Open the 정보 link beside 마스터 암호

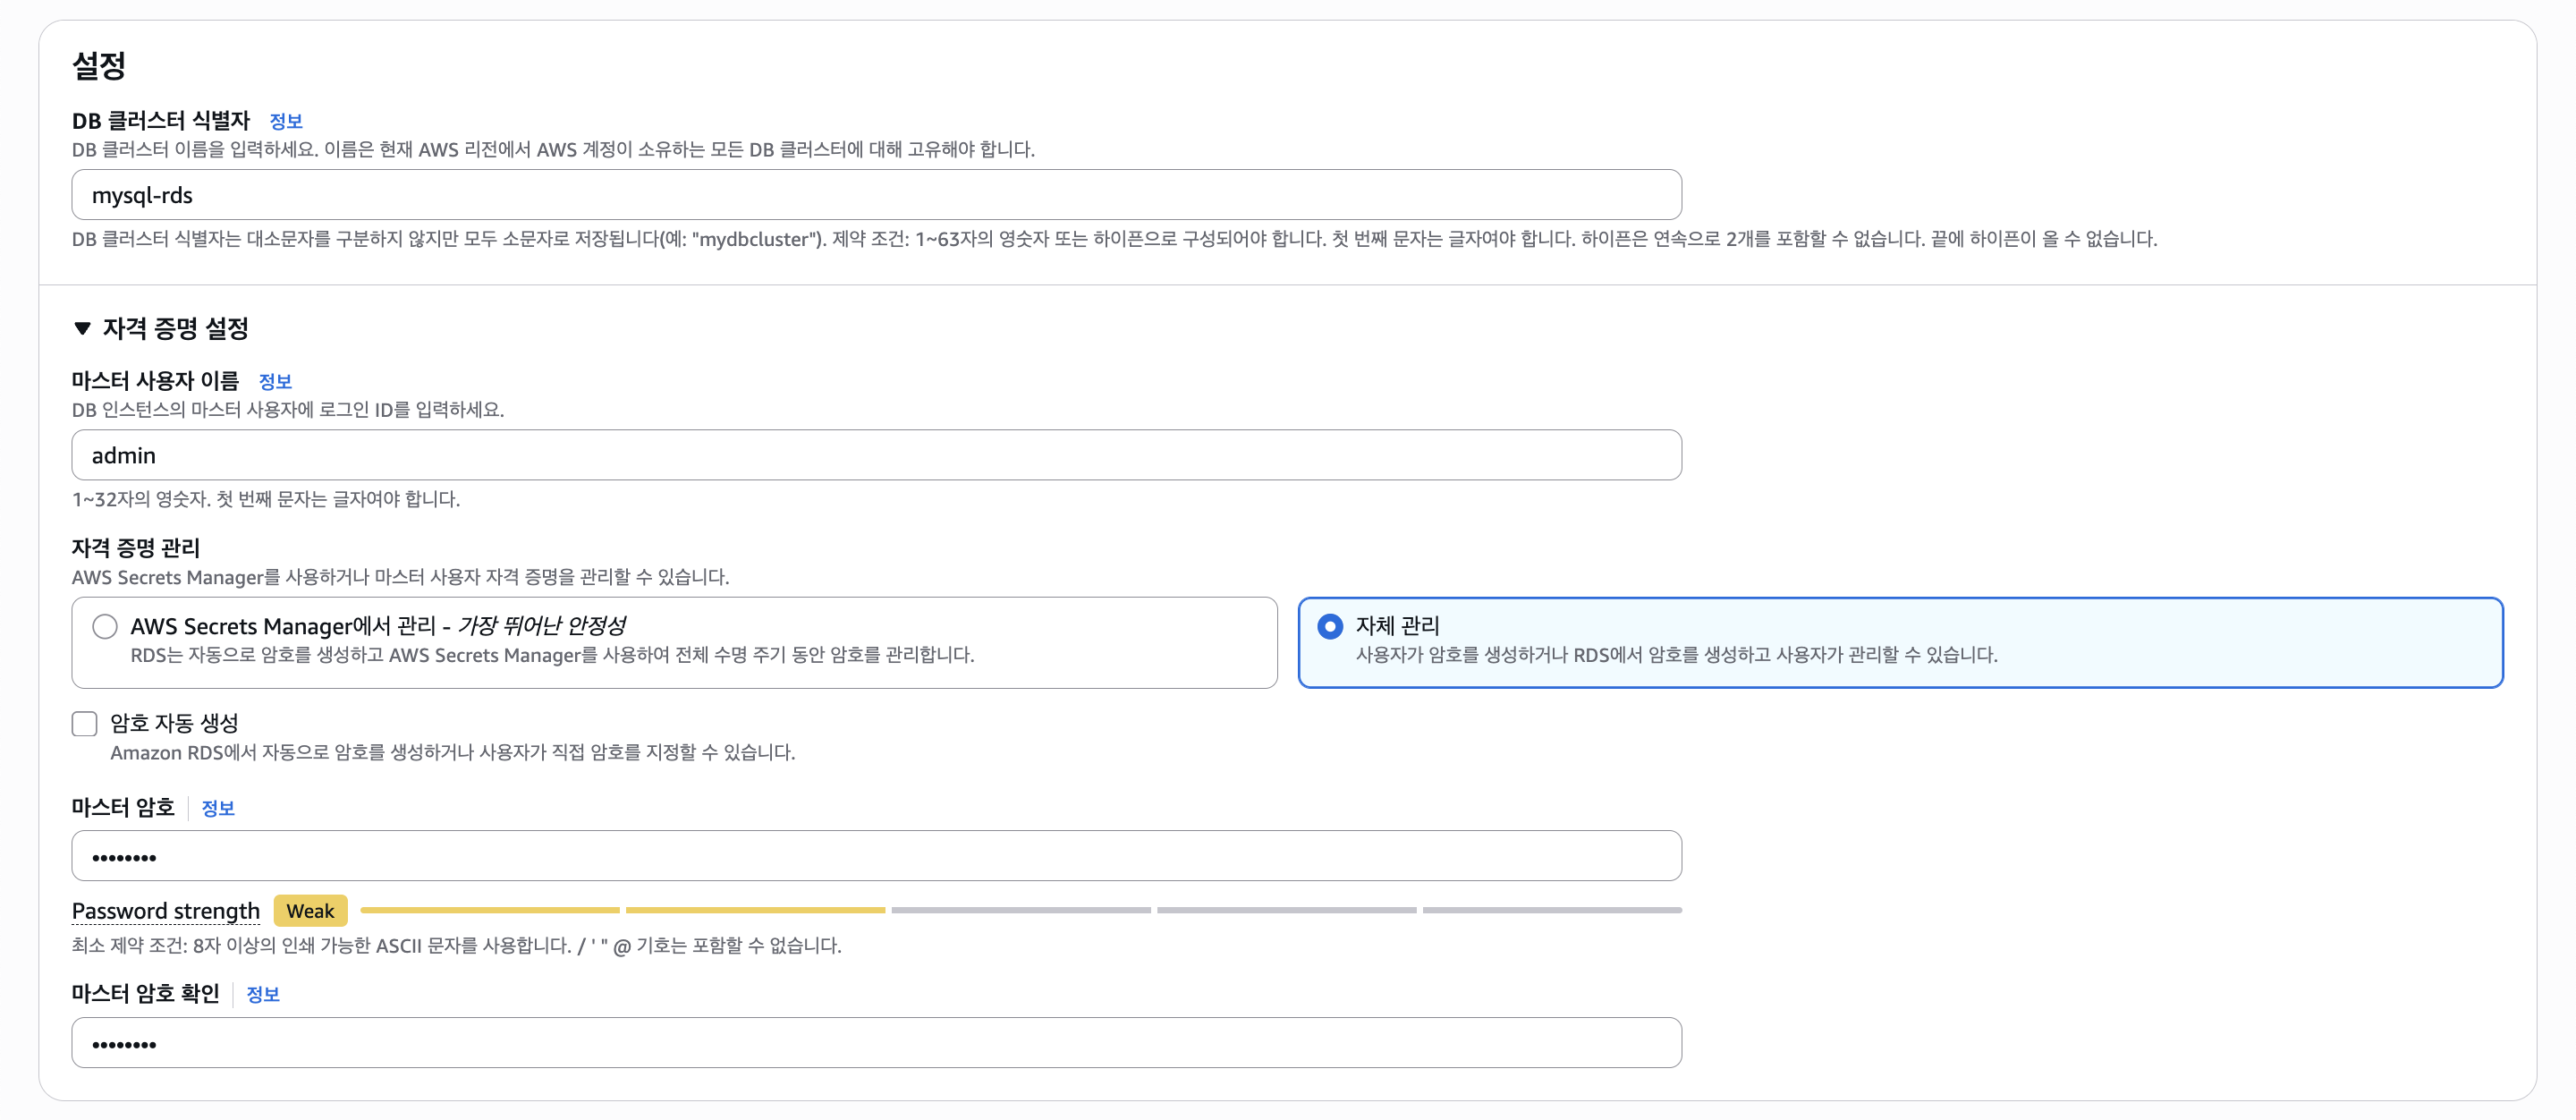coord(217,808)
